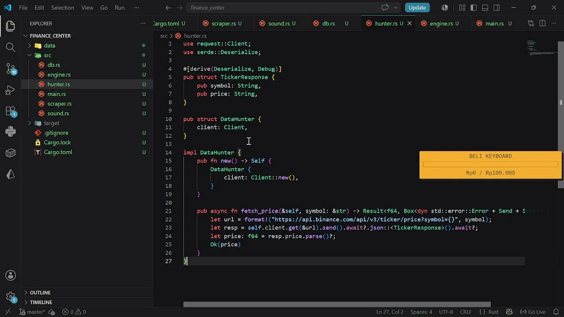Screen dimensions: 564x317
Task: Open the Selection menu
Action: tap(63, 7)
